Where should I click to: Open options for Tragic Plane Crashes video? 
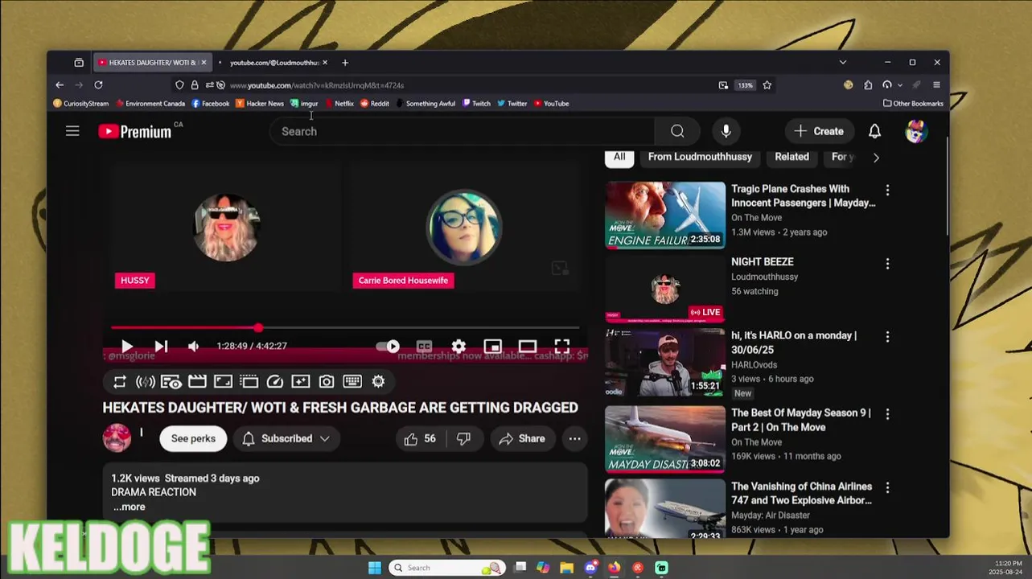coord(887,191)
